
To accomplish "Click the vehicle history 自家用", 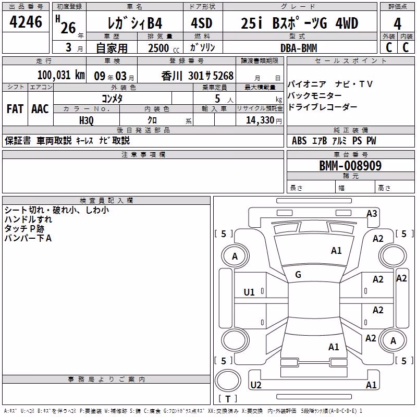I will 112,48.
